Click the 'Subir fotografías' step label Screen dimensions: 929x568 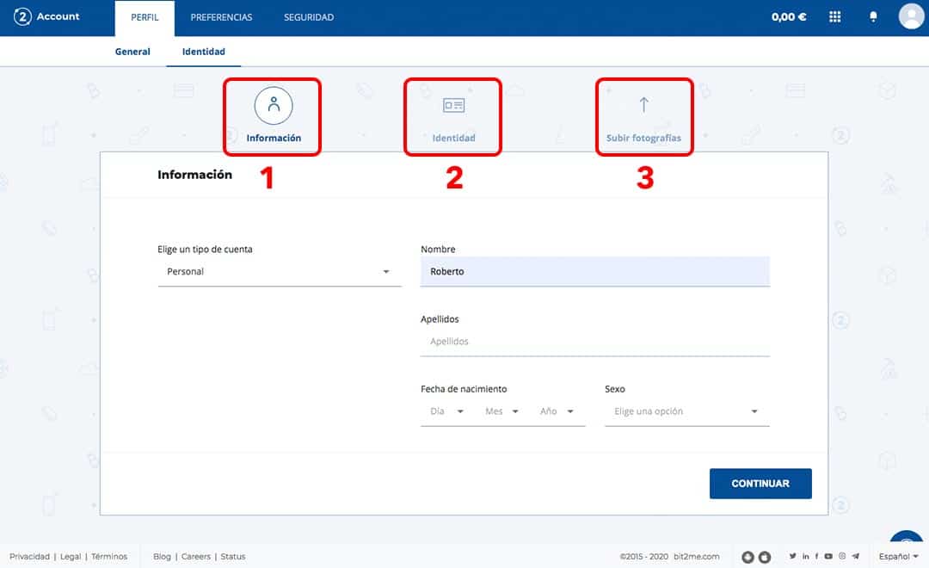click(x=643, y=139)
